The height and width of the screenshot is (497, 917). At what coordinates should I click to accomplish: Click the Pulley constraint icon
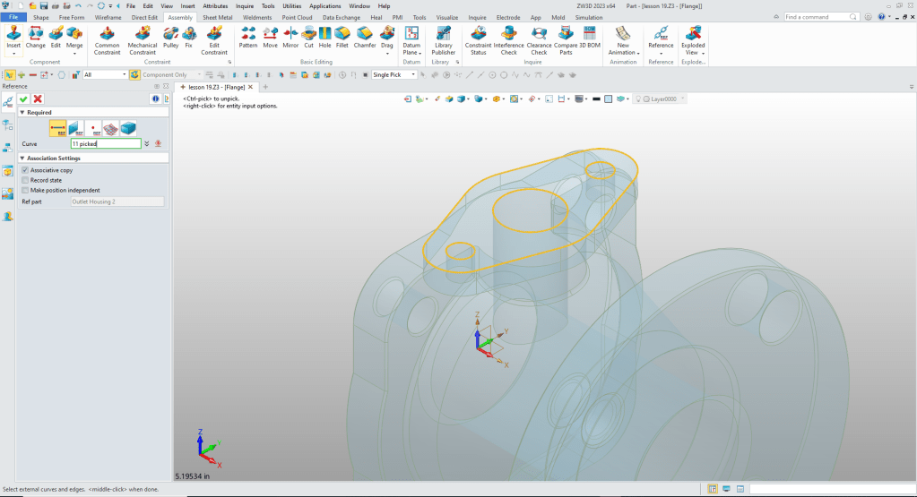[x=170, y=38]
